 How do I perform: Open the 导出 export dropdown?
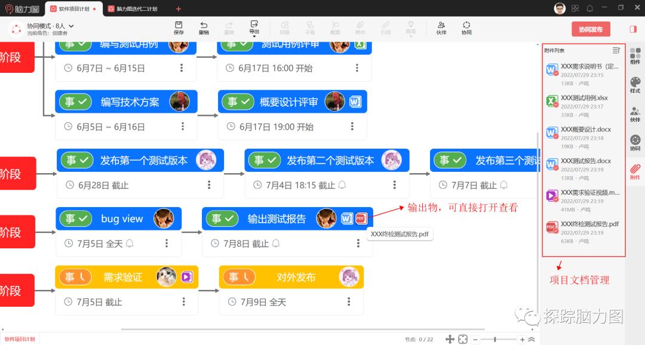pos(254,27)
